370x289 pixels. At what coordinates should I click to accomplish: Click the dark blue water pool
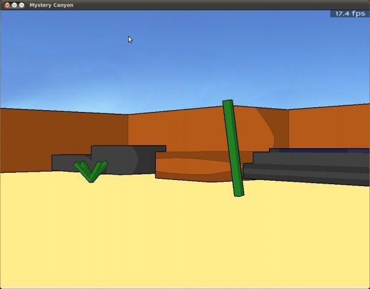point(323,151)
